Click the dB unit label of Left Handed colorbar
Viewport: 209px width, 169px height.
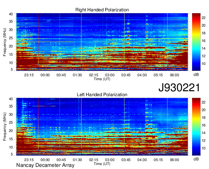(x=196, y=159)
